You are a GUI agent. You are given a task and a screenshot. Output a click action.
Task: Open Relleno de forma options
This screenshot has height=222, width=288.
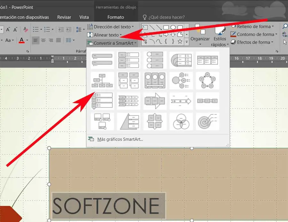[x=252, y=27]
